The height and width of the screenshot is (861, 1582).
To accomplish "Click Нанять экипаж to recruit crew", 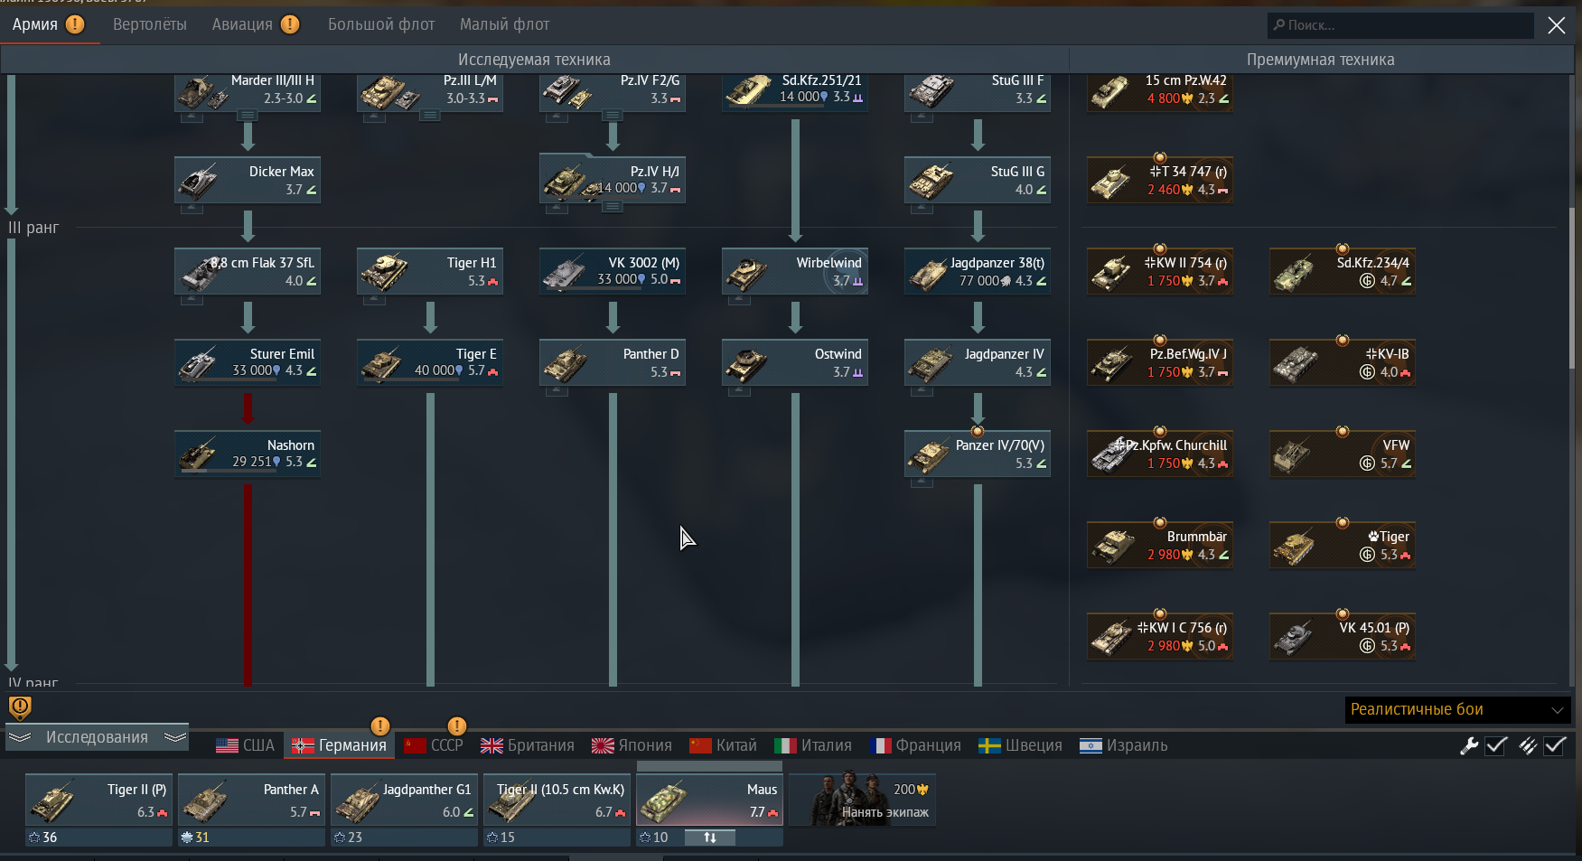I will click(862, 800).
